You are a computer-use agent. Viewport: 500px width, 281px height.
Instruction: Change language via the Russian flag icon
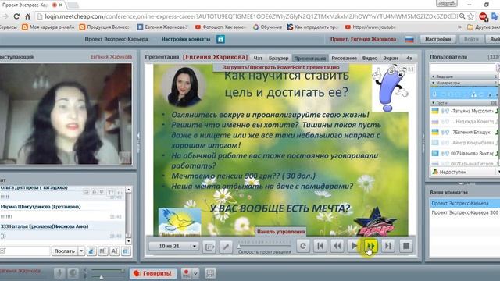click(409, 40)
